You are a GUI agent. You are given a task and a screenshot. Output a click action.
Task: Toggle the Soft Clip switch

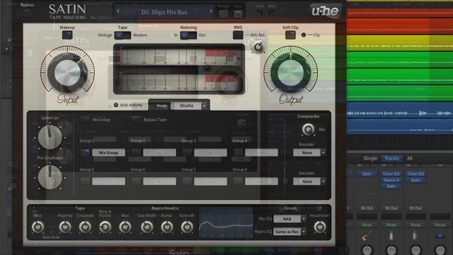click(x=290, y=35)
